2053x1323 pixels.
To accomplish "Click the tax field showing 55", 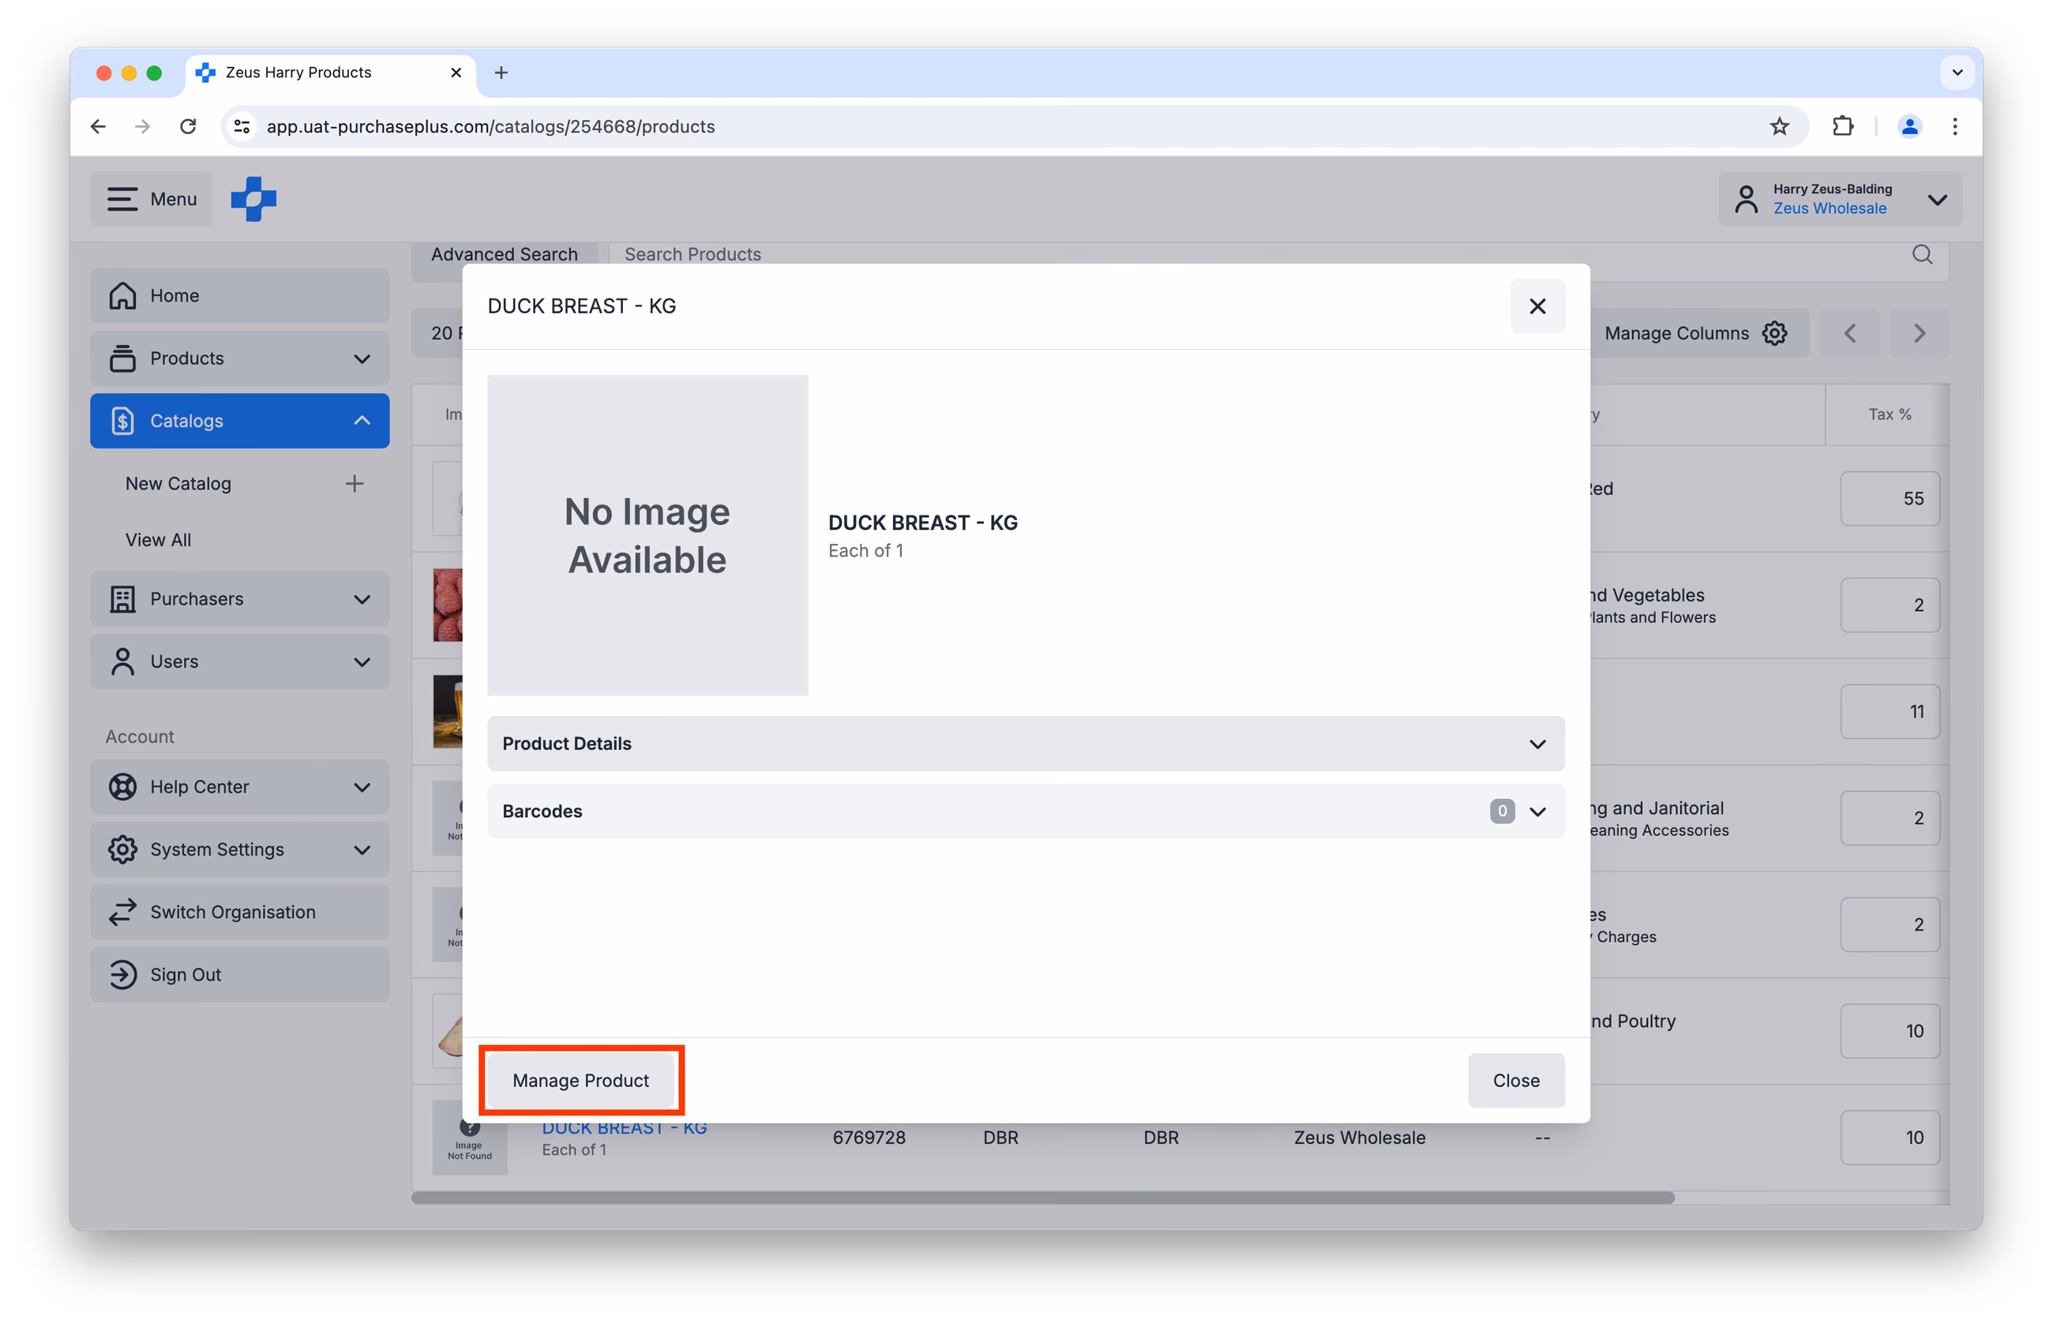I will (1889, 498).
